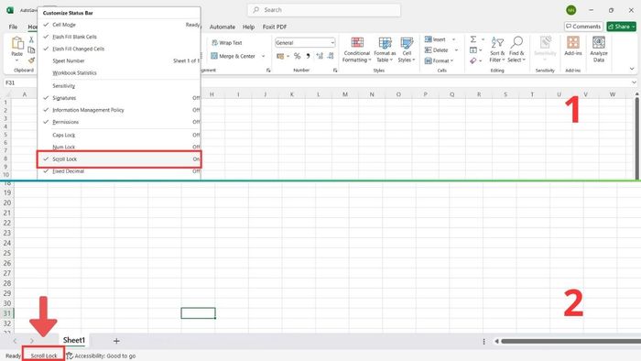Open the Find & Select tool

[x=516, y=49]
